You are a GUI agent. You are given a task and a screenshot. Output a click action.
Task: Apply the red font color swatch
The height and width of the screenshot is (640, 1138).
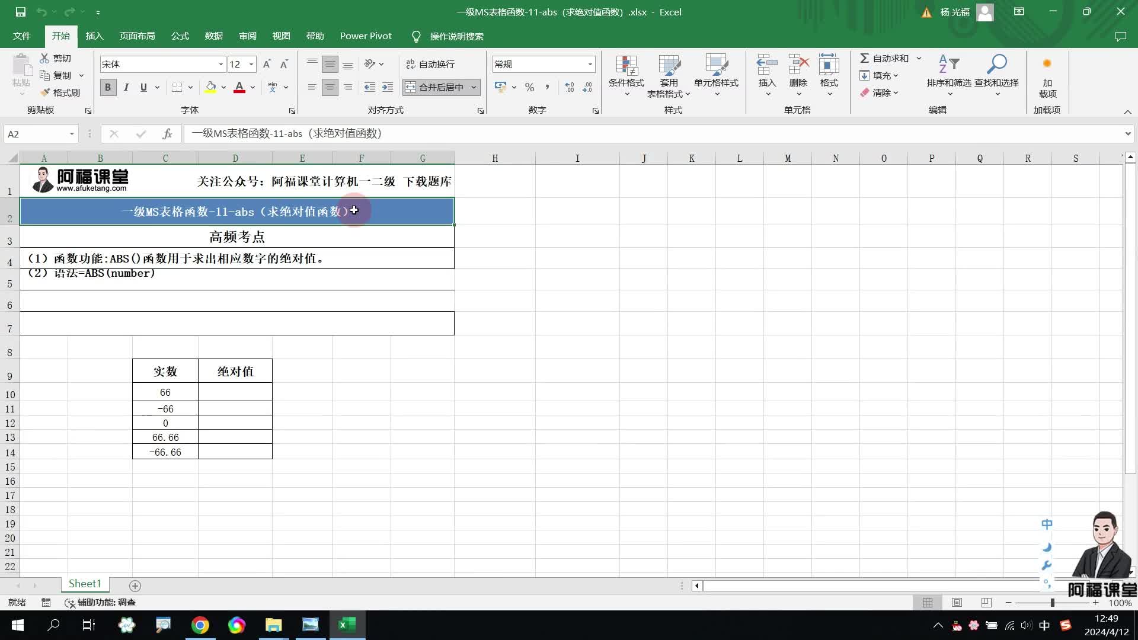[x=239, y=87]
